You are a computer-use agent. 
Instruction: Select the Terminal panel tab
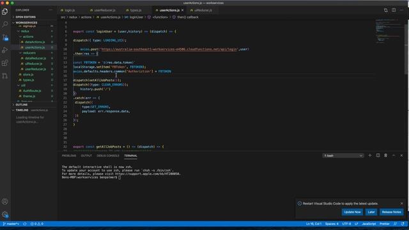point(130,156)
